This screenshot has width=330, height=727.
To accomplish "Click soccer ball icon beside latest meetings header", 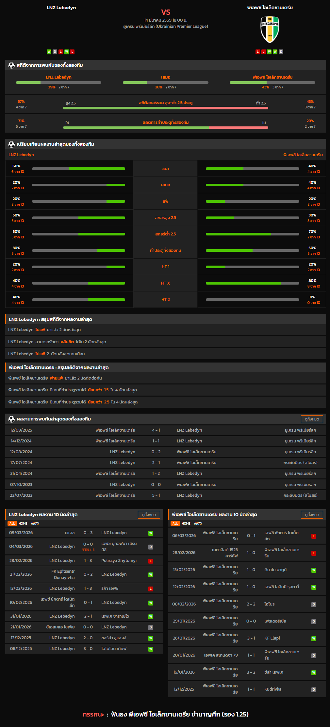I will [x=11, y=419].
